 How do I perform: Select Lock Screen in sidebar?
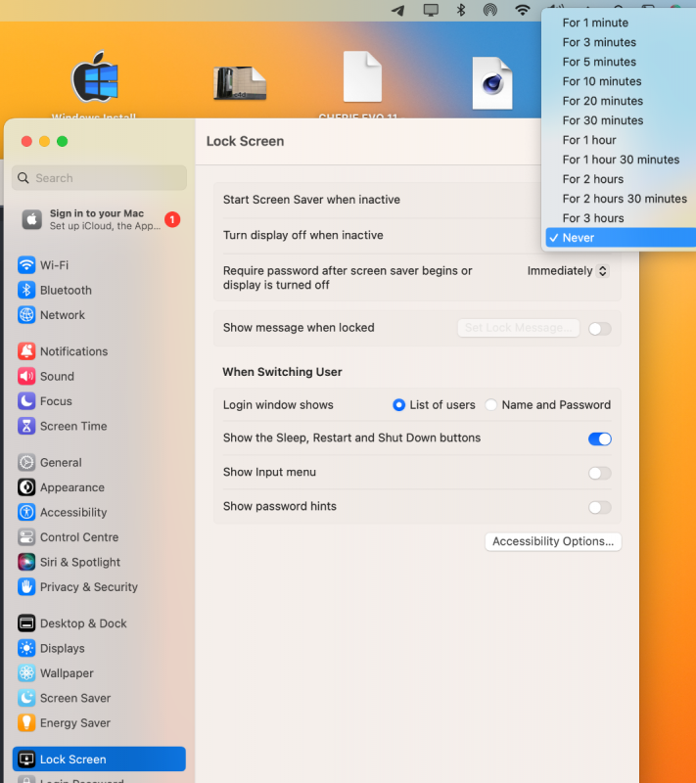[x=99, y=760]
